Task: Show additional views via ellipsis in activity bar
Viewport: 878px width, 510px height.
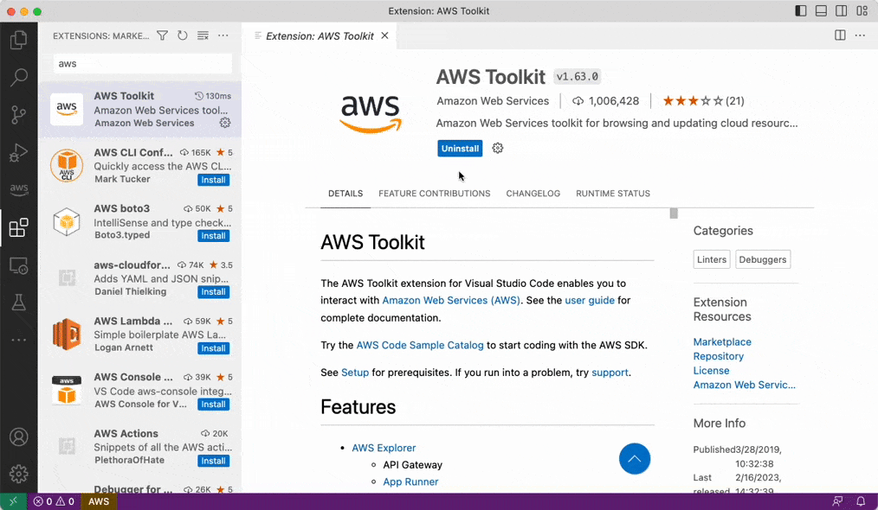Action: pos(18,340)
